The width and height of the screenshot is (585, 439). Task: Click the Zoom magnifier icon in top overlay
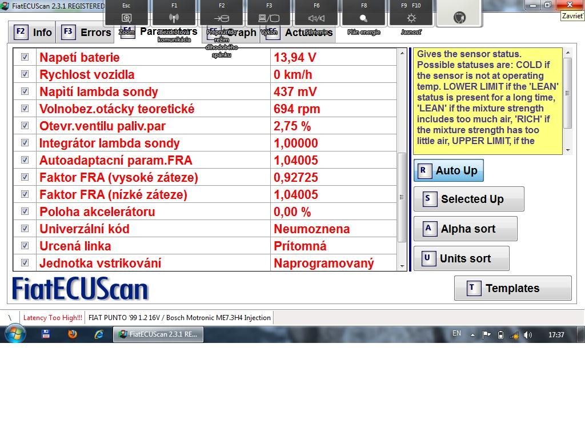[x=126, y=18]
